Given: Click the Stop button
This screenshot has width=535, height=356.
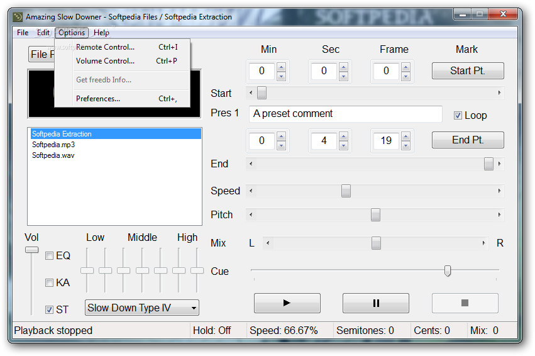Looking at the screenshot, I should [465, 303].
